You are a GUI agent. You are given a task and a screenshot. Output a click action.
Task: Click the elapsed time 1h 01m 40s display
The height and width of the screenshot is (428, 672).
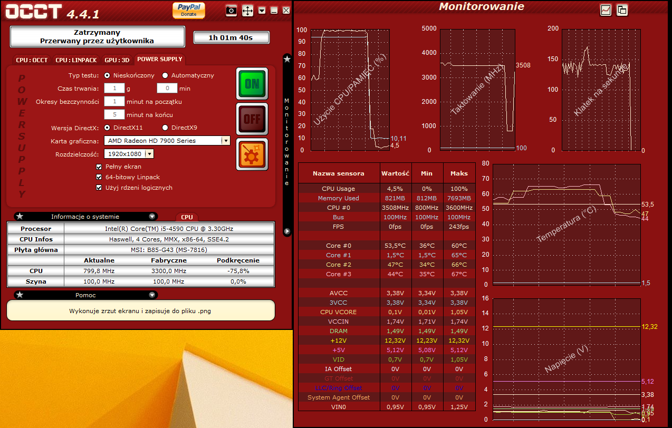pos(231,37)
